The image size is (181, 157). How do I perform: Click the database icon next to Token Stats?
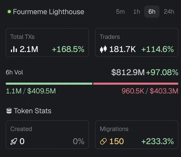9,111
